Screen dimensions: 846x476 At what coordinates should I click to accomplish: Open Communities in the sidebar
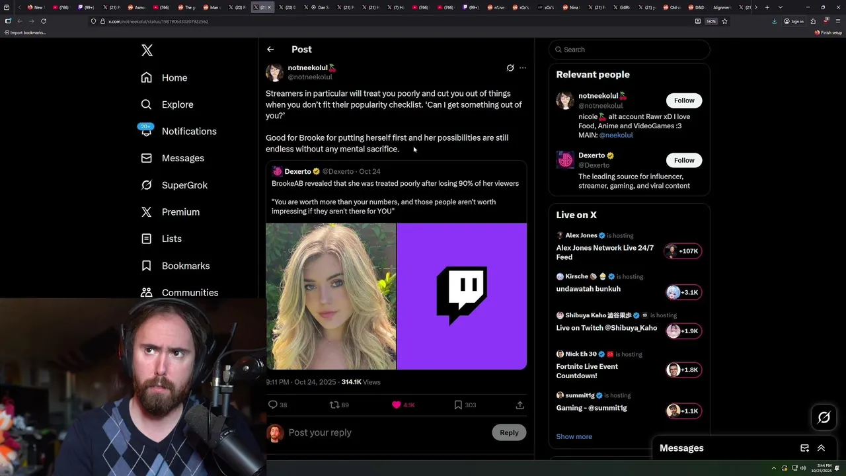click(180, 292)
